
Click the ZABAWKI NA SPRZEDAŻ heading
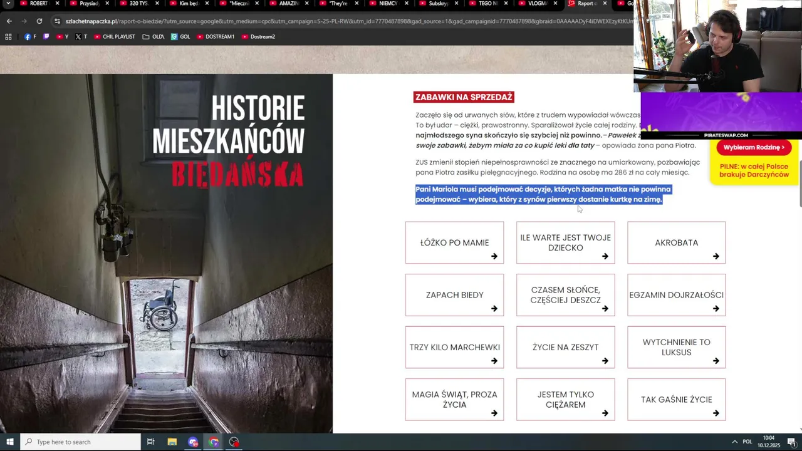[464, 97]
